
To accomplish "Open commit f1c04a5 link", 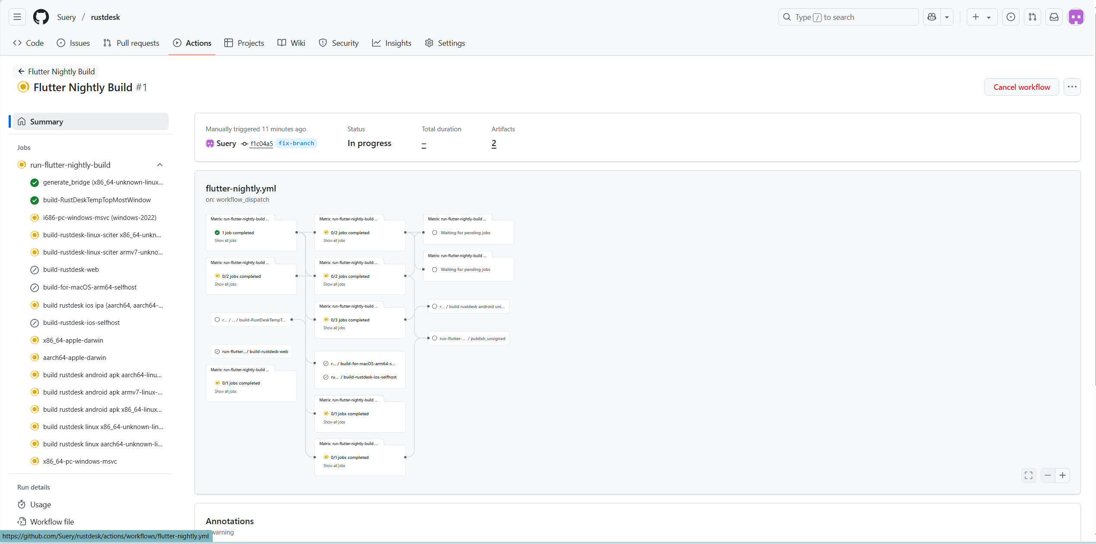I will click(261, 143).
